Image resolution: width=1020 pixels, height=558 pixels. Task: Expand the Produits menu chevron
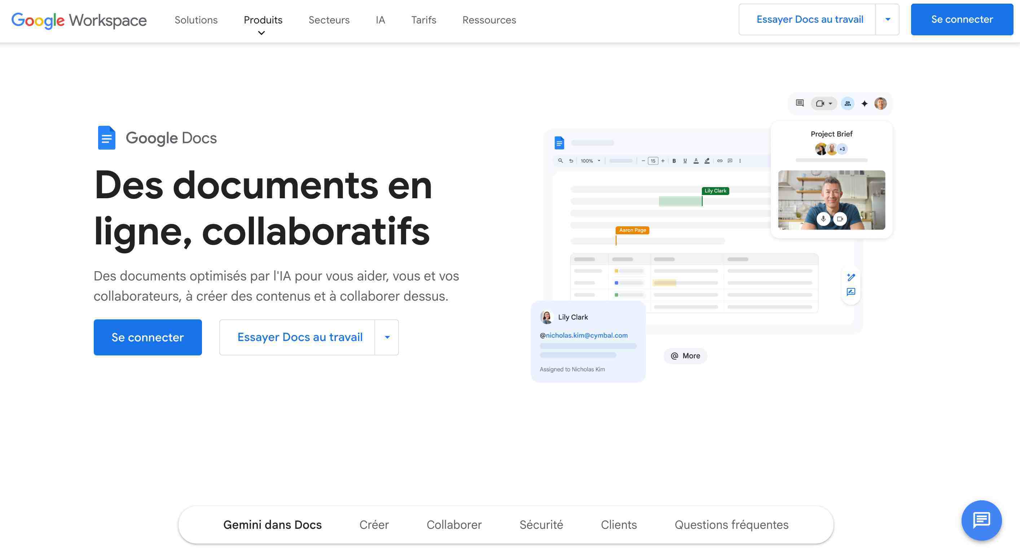click(261, 33)
